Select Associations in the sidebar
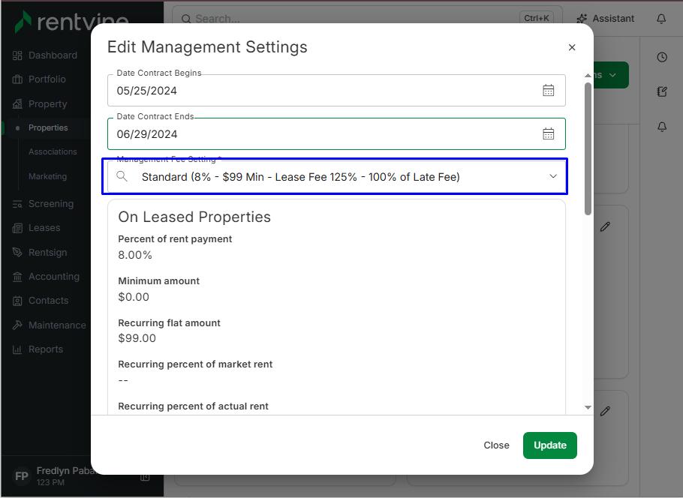 (53, 152)
